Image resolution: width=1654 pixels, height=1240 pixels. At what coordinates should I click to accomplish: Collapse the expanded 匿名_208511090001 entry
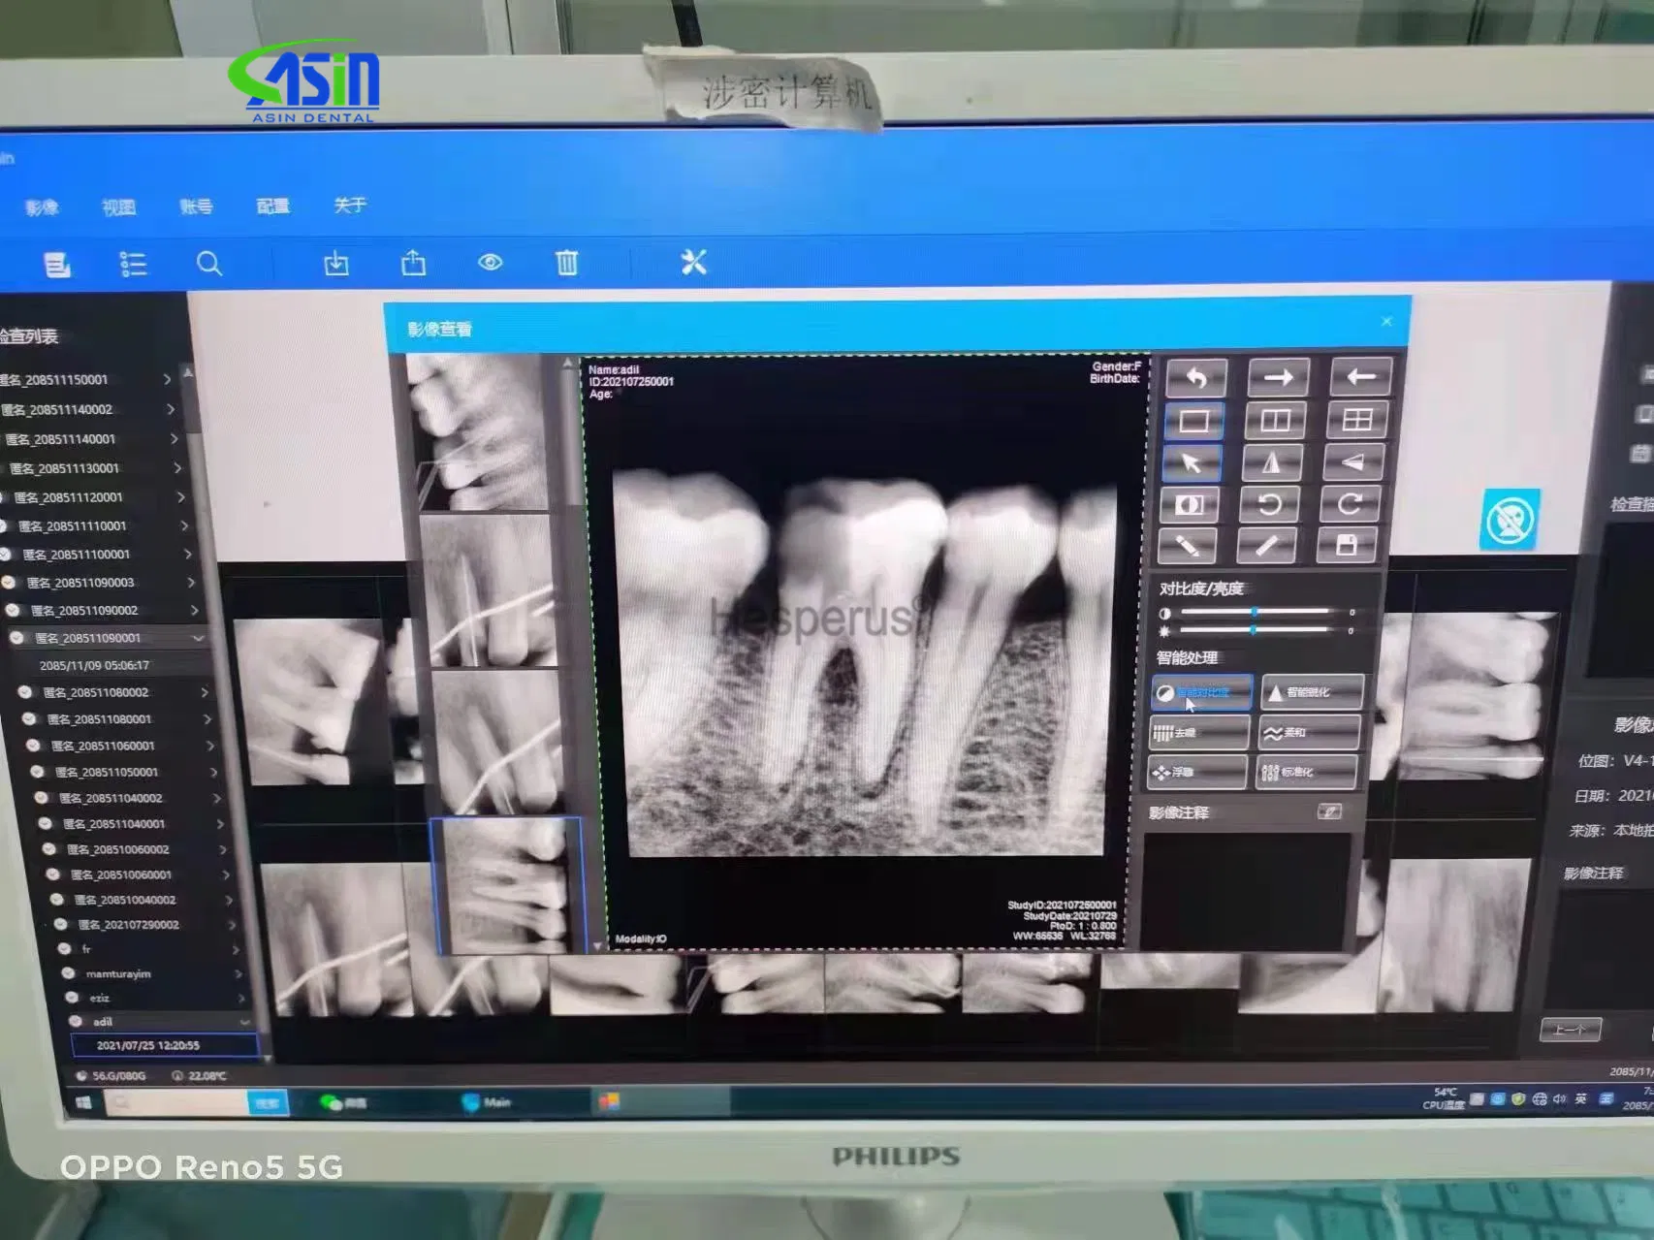[199, 638]
